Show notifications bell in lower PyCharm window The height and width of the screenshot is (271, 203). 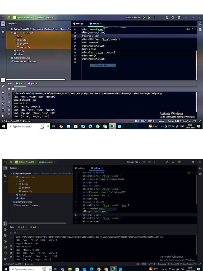pyautogui.click(x=200, y=168)
